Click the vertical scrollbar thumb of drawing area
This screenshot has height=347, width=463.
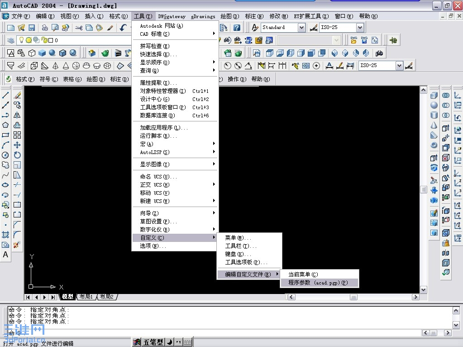tap(424, 189)
